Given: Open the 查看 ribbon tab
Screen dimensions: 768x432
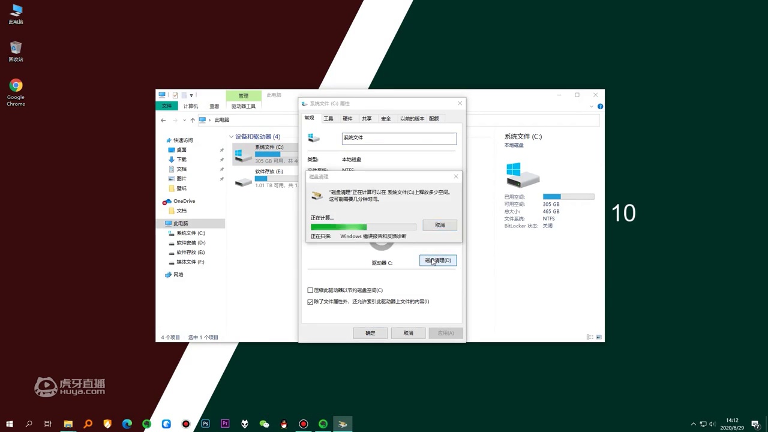Looking at the screenshot, I should pos(214,106).
